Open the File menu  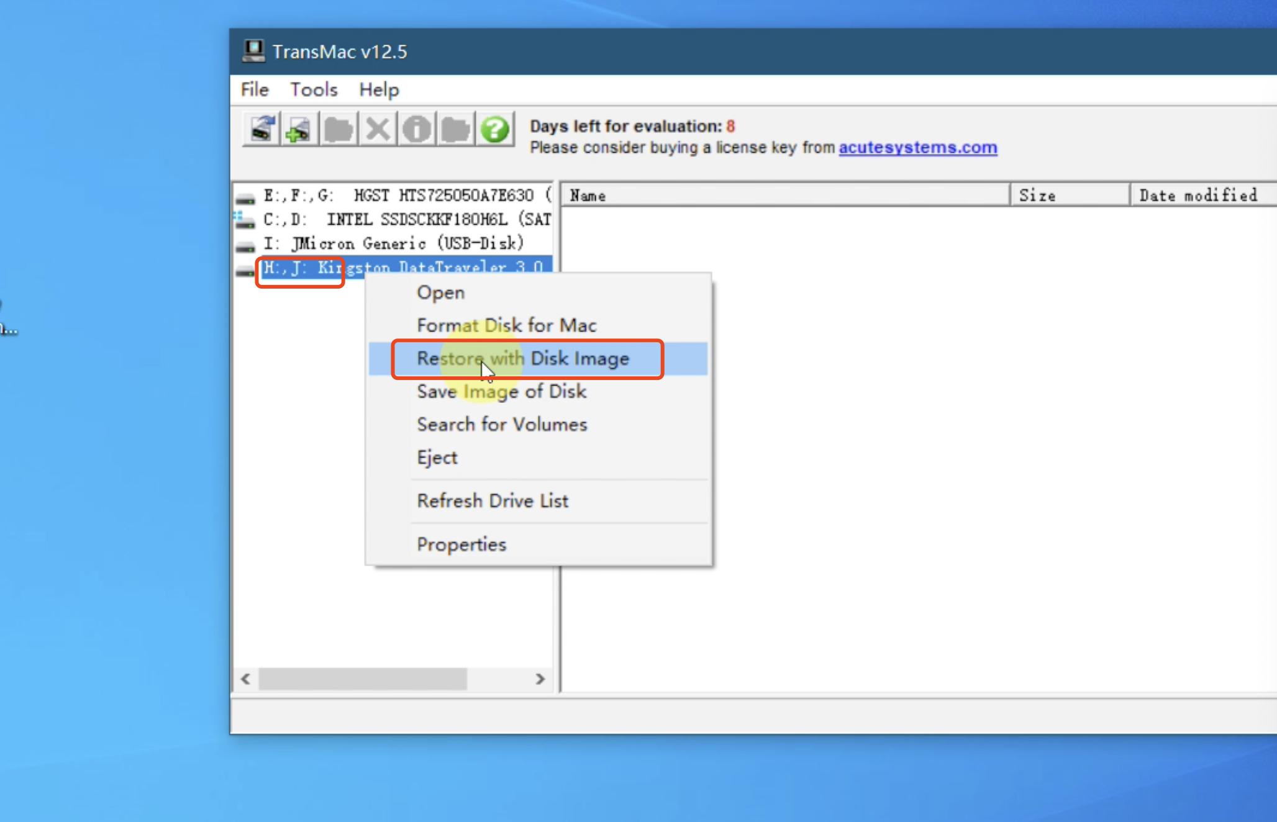coord(254,90)
